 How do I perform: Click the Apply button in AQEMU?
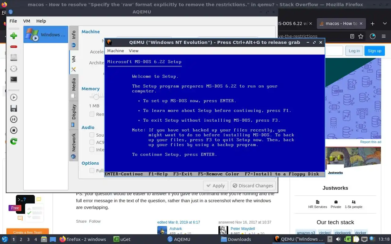click(x=216, y=185)
